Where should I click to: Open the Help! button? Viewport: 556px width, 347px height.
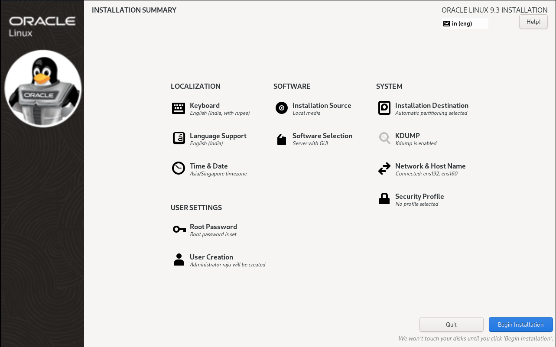(x=533, y=22)
